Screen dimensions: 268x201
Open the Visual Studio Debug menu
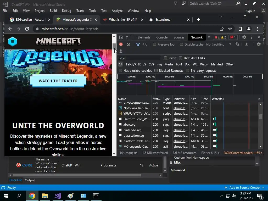click(66, 10)
